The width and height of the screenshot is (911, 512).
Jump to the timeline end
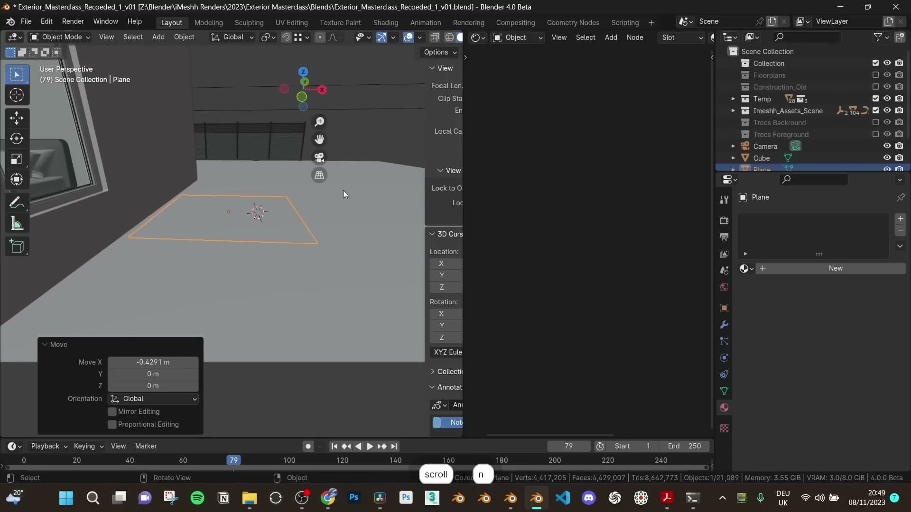394,446
